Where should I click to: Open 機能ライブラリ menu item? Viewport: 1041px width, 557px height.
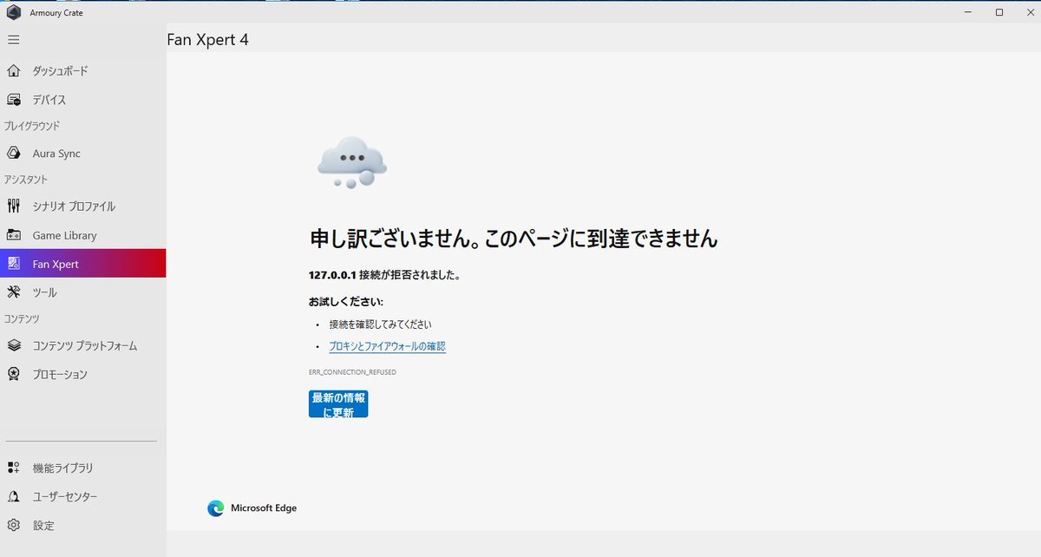82,468
